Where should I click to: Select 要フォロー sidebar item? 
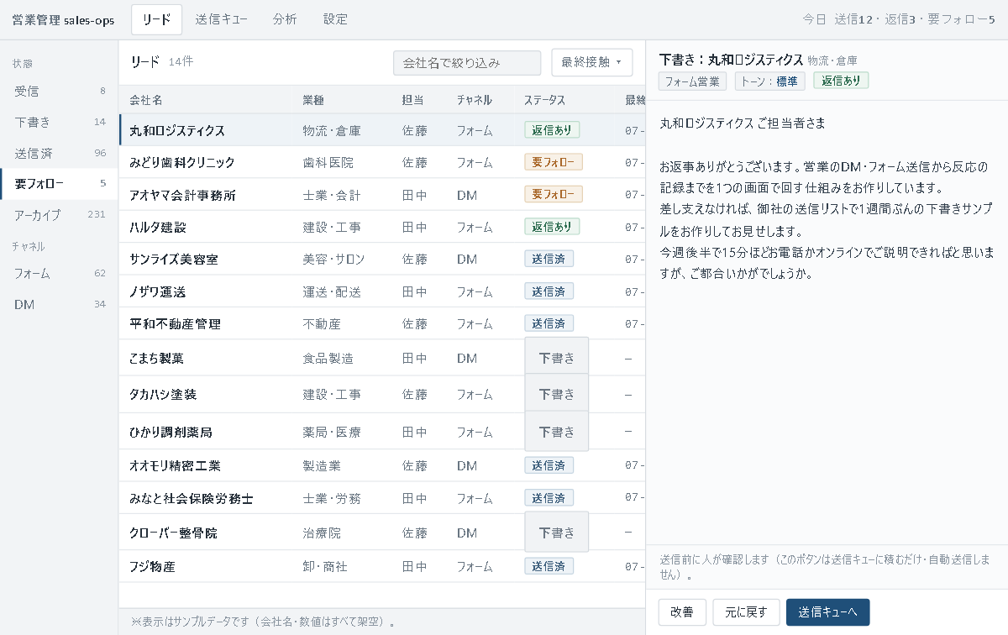(59, 183)
